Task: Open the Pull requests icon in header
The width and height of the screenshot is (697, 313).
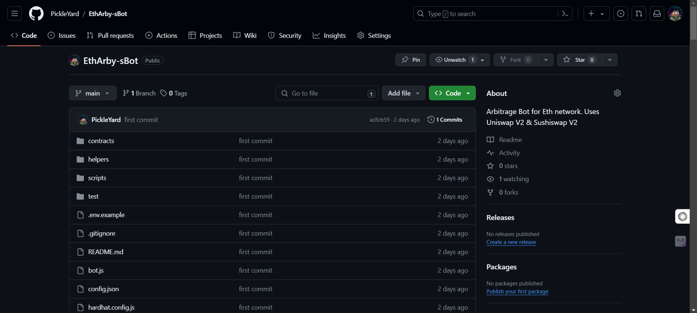Action: pos(639,13)
